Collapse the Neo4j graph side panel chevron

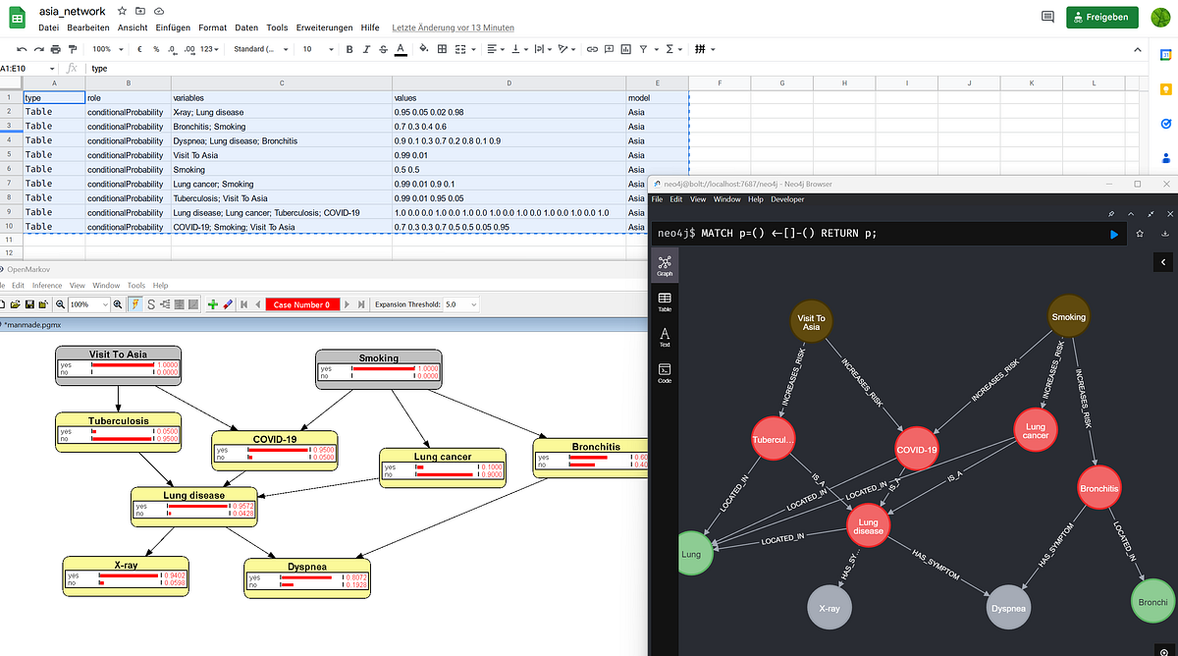coord(1162,262)
